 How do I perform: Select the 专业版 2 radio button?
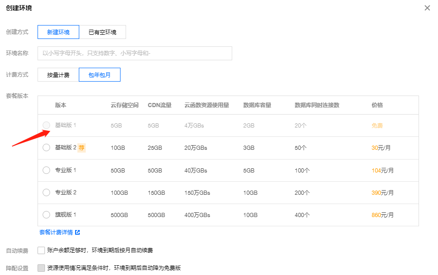46,192
